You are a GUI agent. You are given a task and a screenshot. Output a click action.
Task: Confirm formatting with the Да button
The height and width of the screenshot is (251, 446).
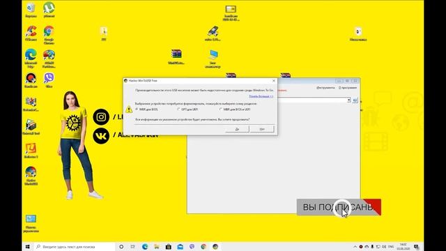tap(237, 129)
